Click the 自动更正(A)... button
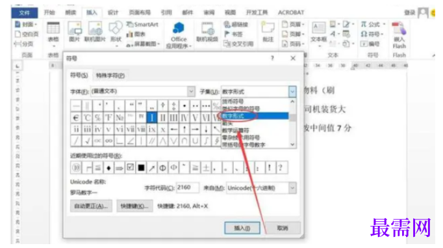This screenshot has width=443, height=248. (x=91, y=206)
